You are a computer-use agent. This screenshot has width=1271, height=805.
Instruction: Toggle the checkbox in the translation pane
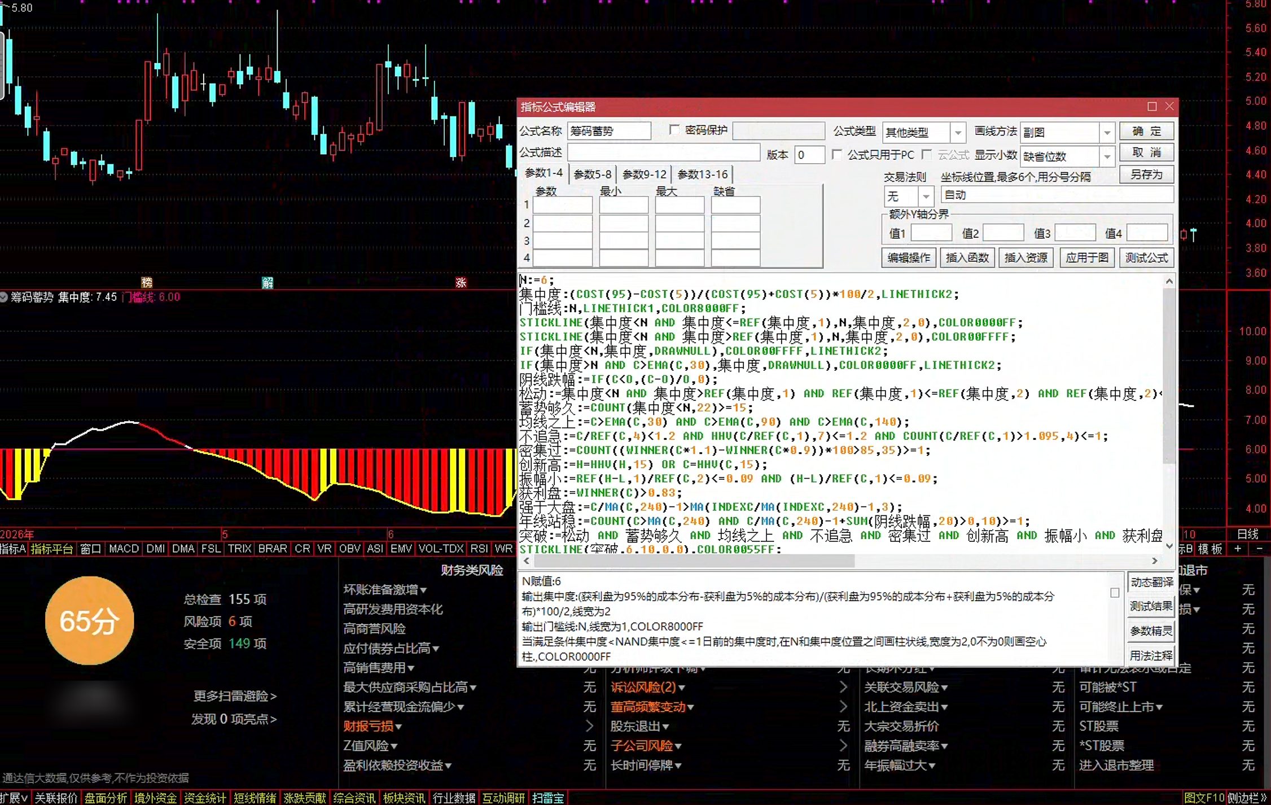tap(1114, 592)
